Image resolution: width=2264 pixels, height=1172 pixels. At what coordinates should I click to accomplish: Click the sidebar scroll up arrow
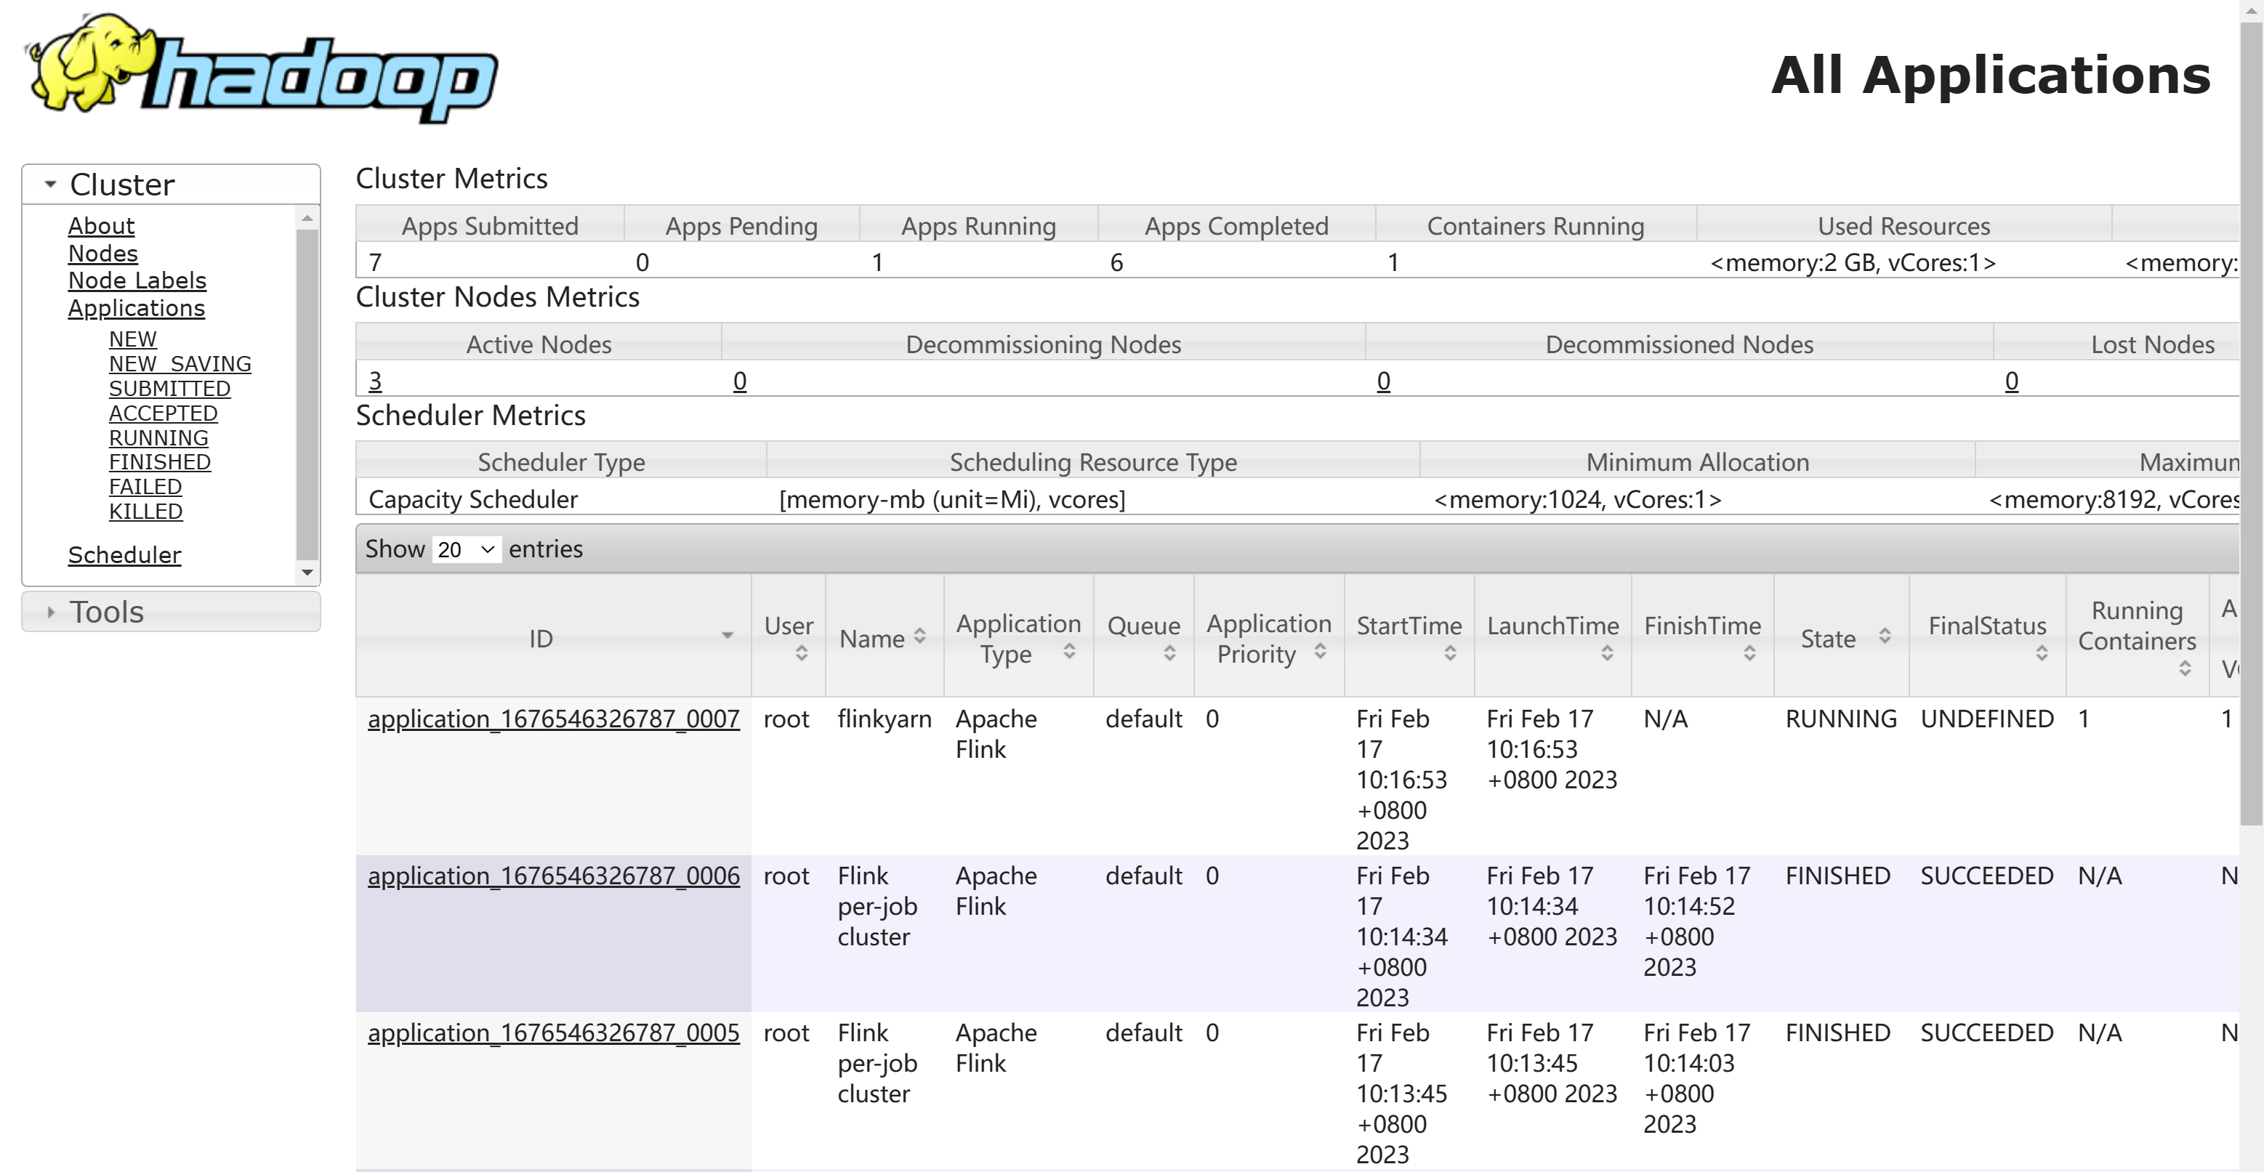[307, 217]
